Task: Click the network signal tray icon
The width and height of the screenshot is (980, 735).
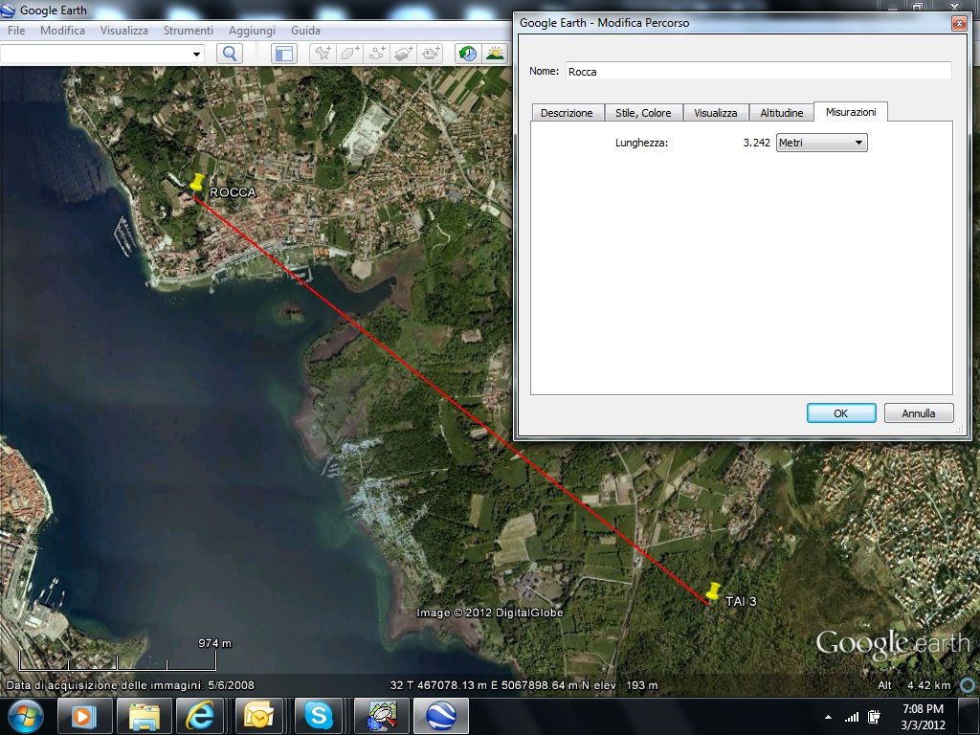Action: (x=851, y=717)
